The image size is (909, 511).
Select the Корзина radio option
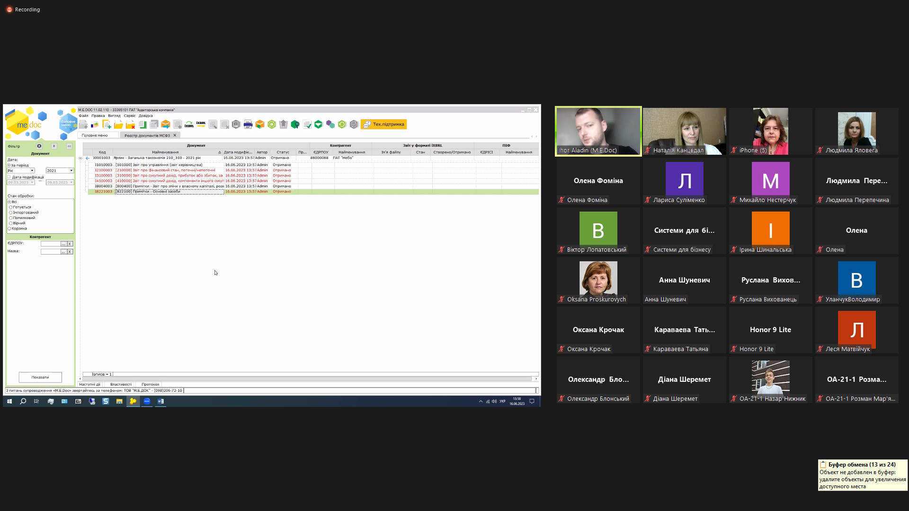(9, 229)
